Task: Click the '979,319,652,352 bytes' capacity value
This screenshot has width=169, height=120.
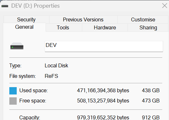Action: [x=103, y=117]
